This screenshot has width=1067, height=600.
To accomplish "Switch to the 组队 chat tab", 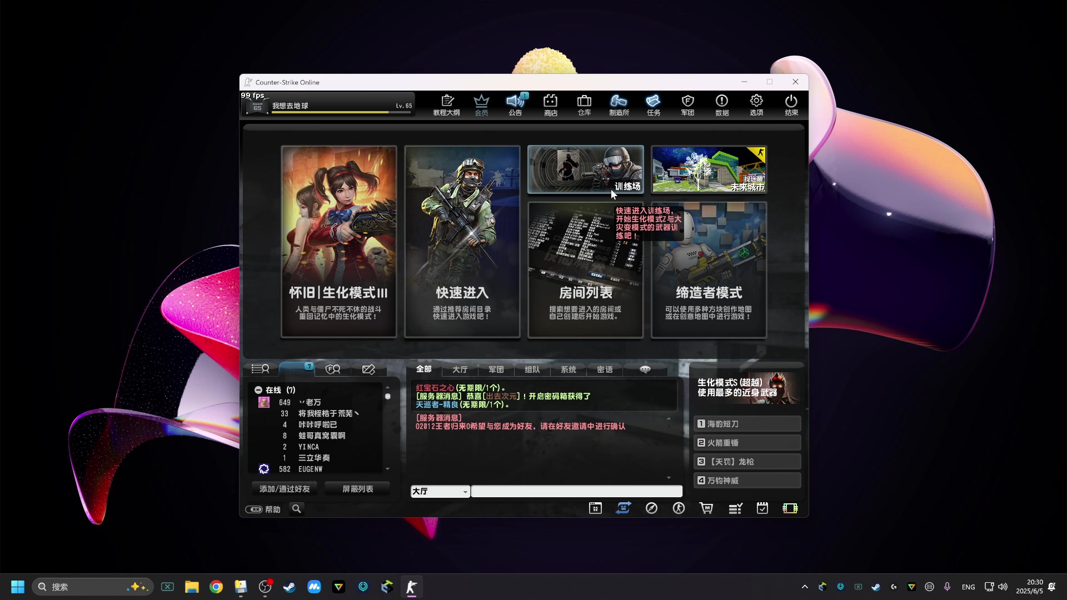I will 532,369.
